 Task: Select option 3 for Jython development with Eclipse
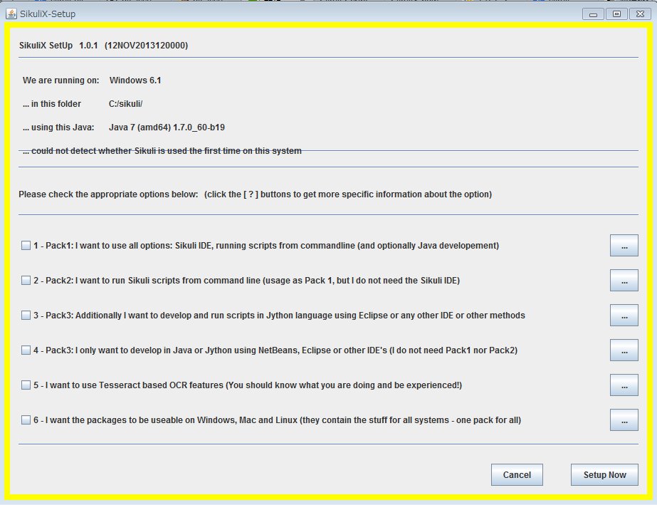(26, 315)
